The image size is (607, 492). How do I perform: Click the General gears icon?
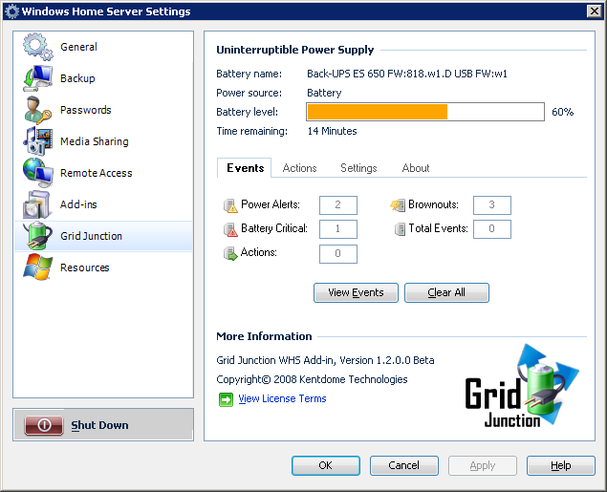pyautogui.click(x=37, y=47)
